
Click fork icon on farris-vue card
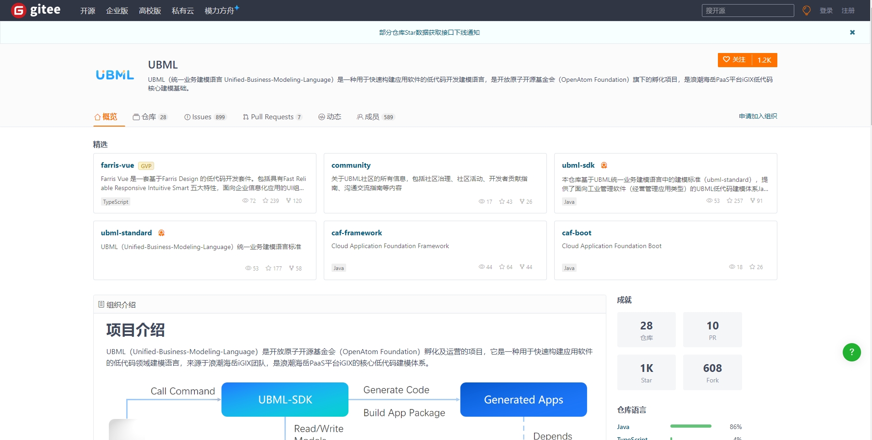coord(289,201)
